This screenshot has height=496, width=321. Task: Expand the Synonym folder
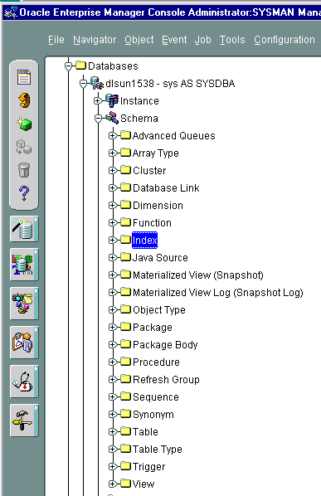point(112,414)
